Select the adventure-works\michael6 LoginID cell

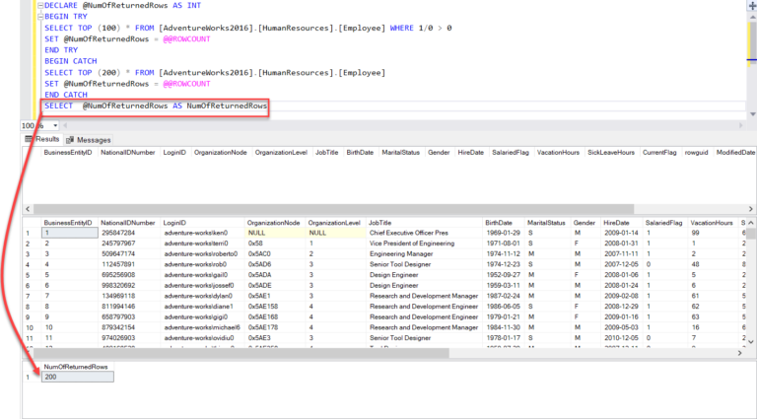203,327
